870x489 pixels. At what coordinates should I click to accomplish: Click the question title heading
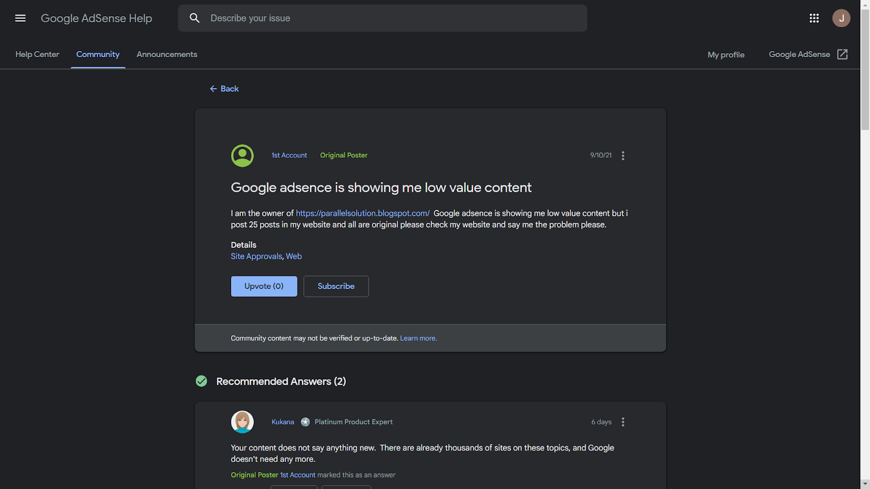381,187
